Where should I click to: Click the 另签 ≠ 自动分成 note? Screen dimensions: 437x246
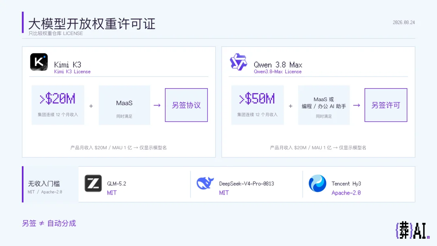(x=49, y=223)
